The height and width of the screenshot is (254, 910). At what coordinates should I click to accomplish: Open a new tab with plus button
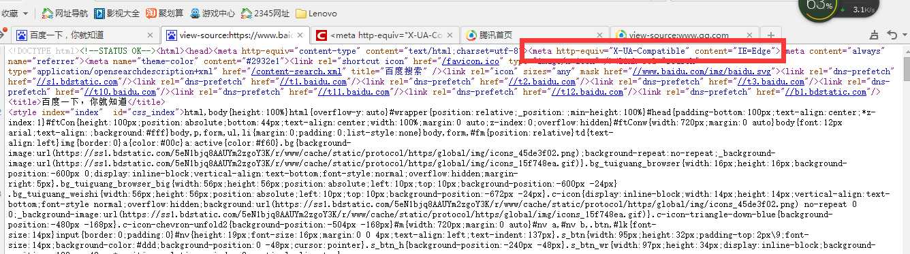click(x=771, y=35)
